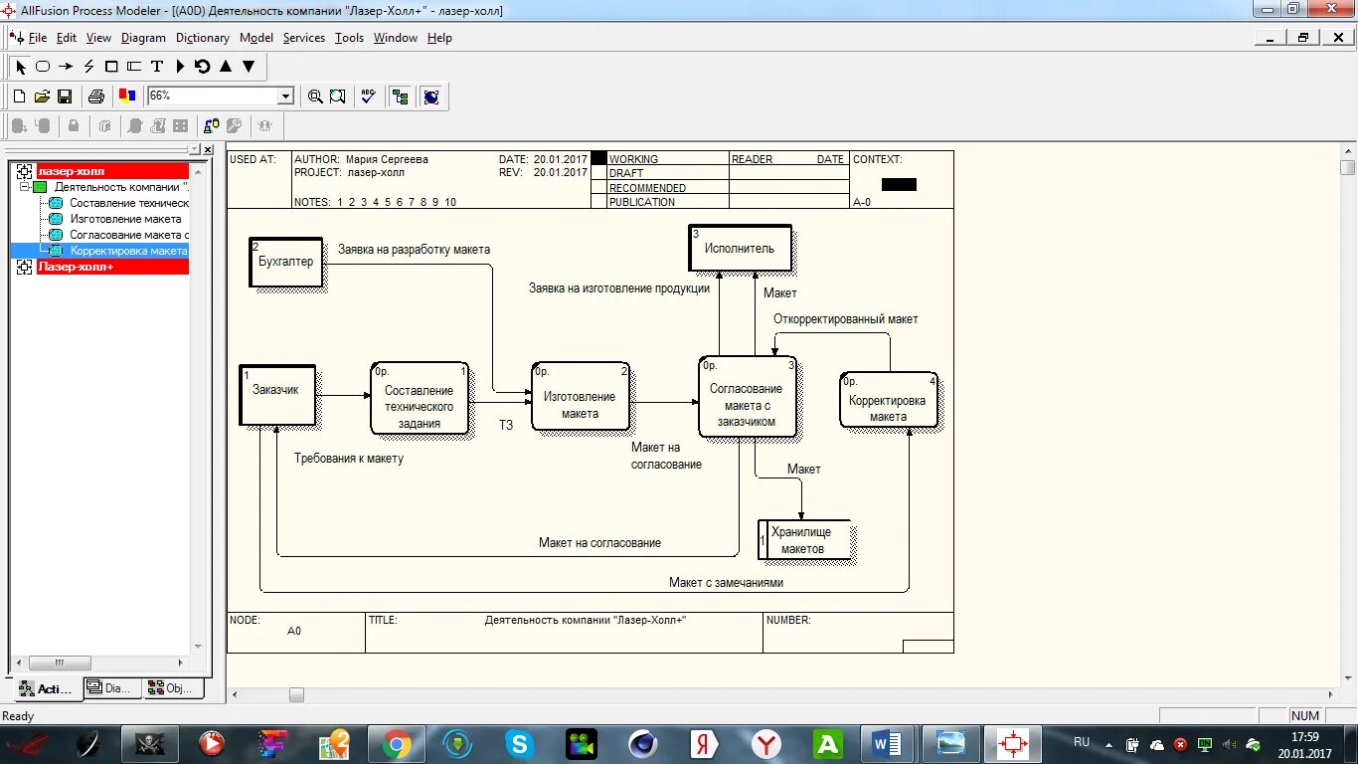This screenshot has height=764, width=1358.
Task: Open the Report Builder colored icon
Action: (x=127, y=96)
